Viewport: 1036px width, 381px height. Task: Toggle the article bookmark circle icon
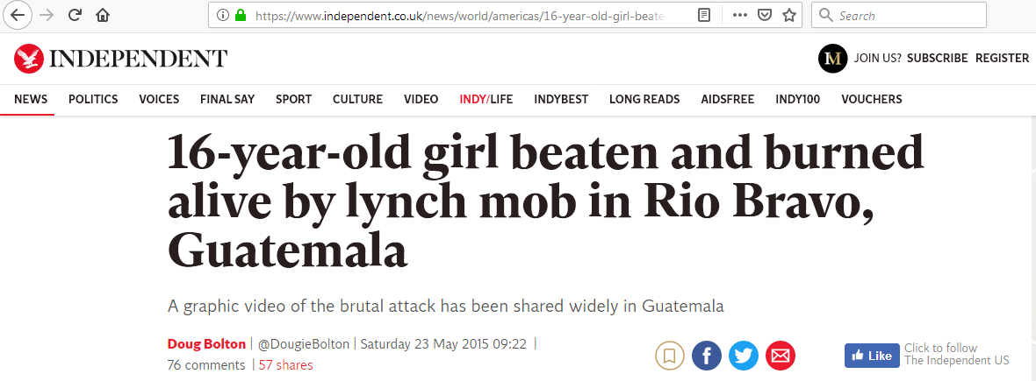tap(669, 356)
